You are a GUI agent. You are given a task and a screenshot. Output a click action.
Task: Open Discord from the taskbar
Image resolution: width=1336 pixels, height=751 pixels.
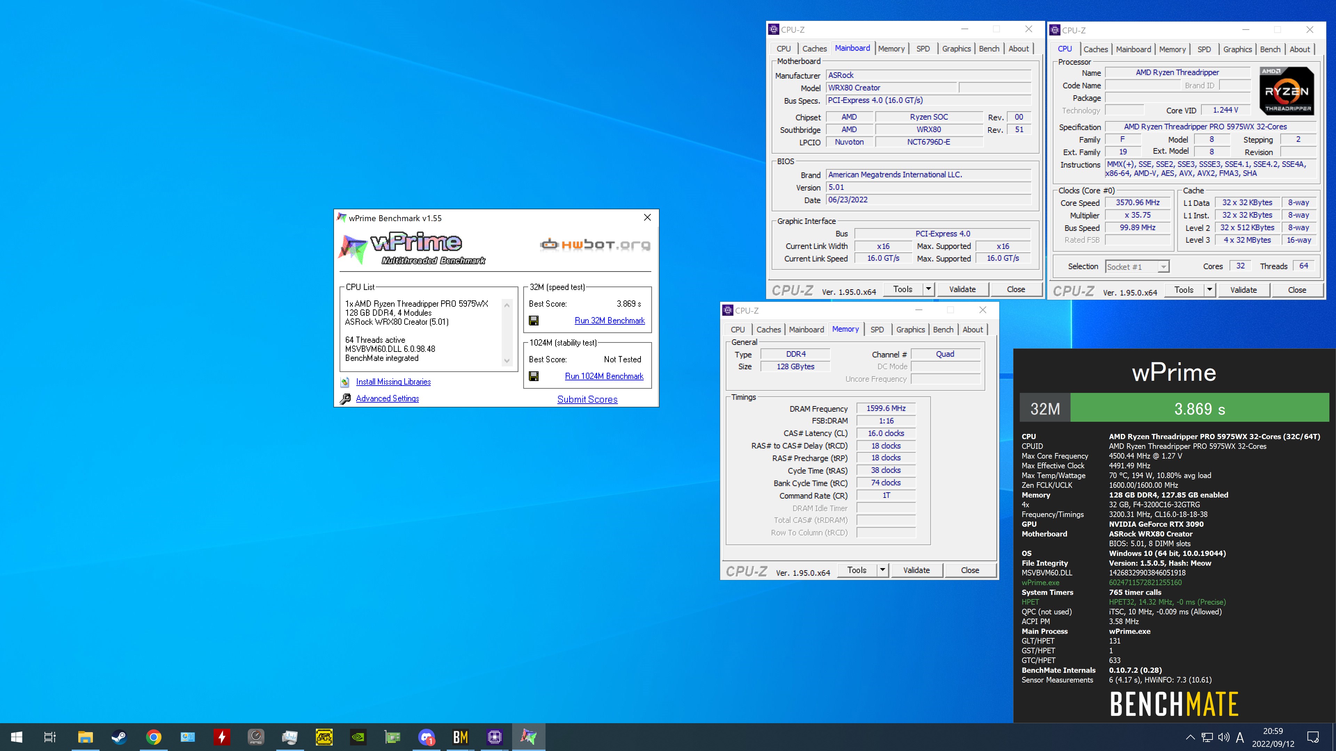tap(426, 736)
